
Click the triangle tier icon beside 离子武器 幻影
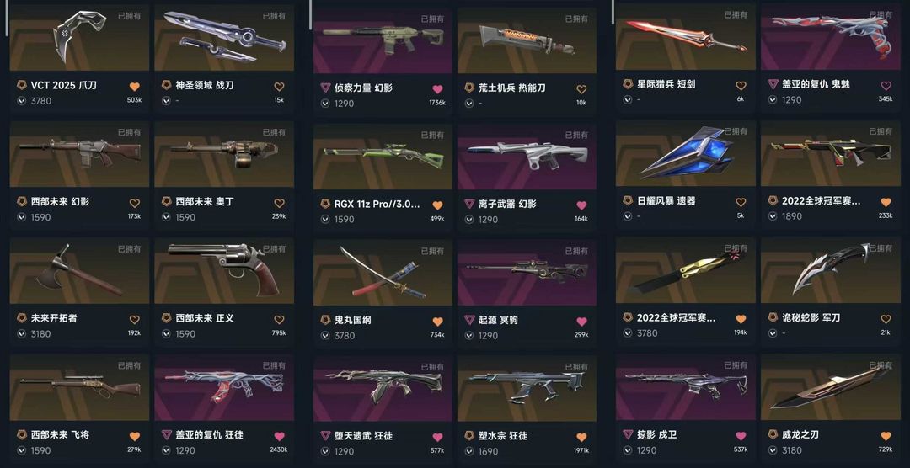tap(470, 204)
